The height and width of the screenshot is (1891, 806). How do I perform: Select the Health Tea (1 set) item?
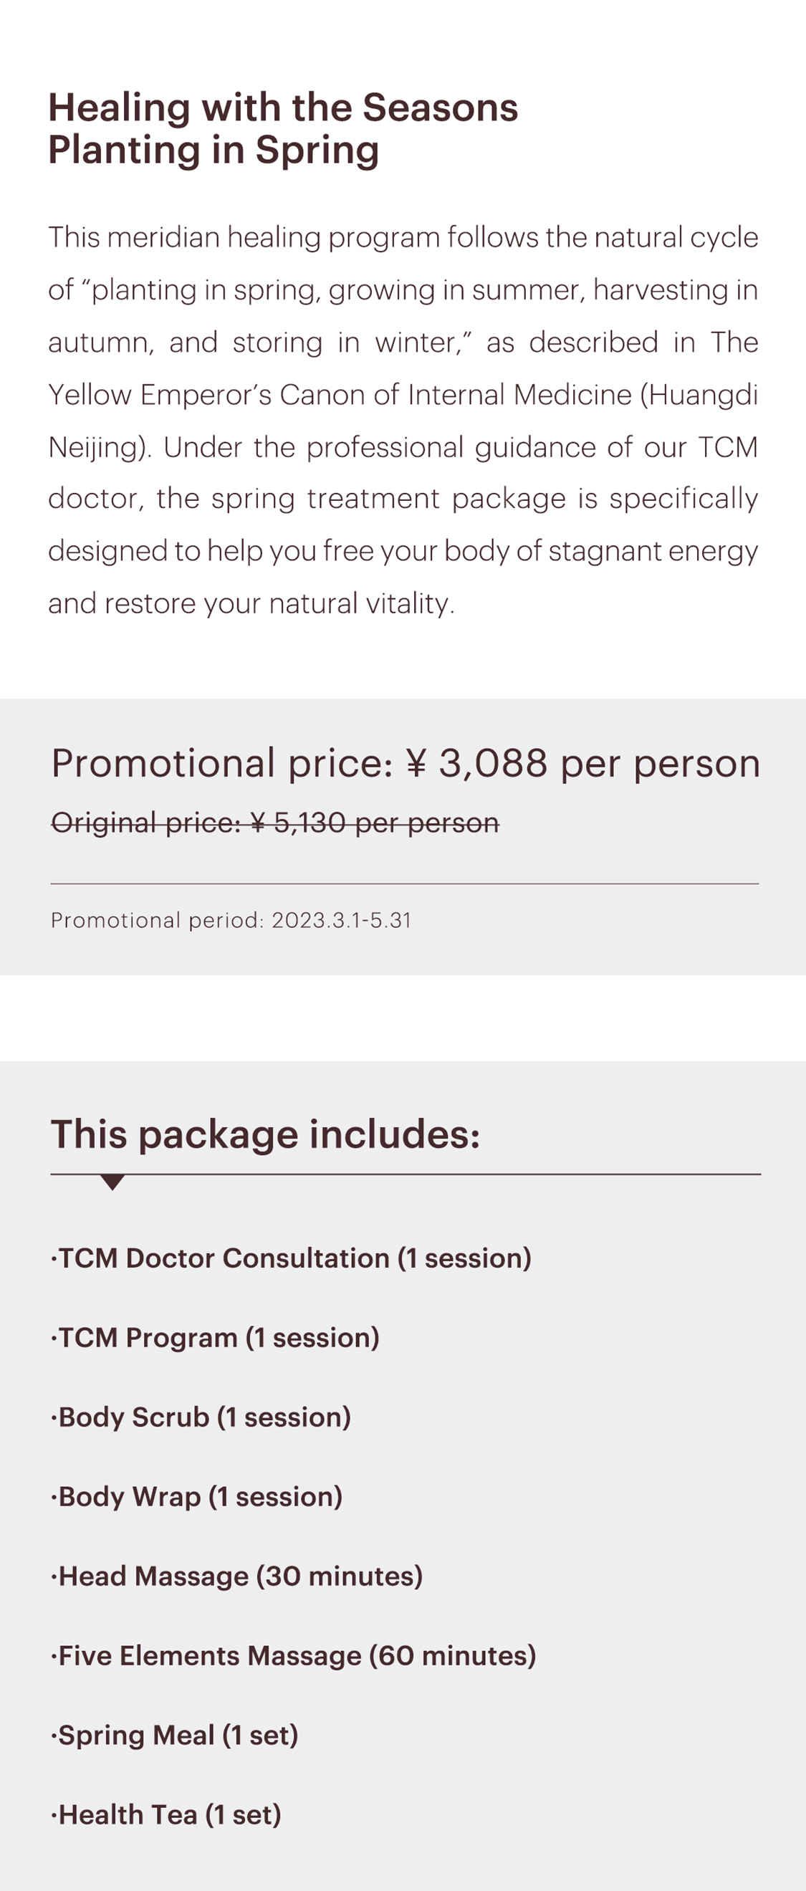[167, 1814]
